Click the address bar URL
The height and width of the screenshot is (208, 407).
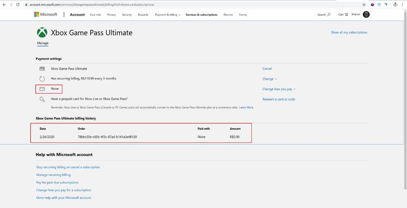[x=92, y=5]
